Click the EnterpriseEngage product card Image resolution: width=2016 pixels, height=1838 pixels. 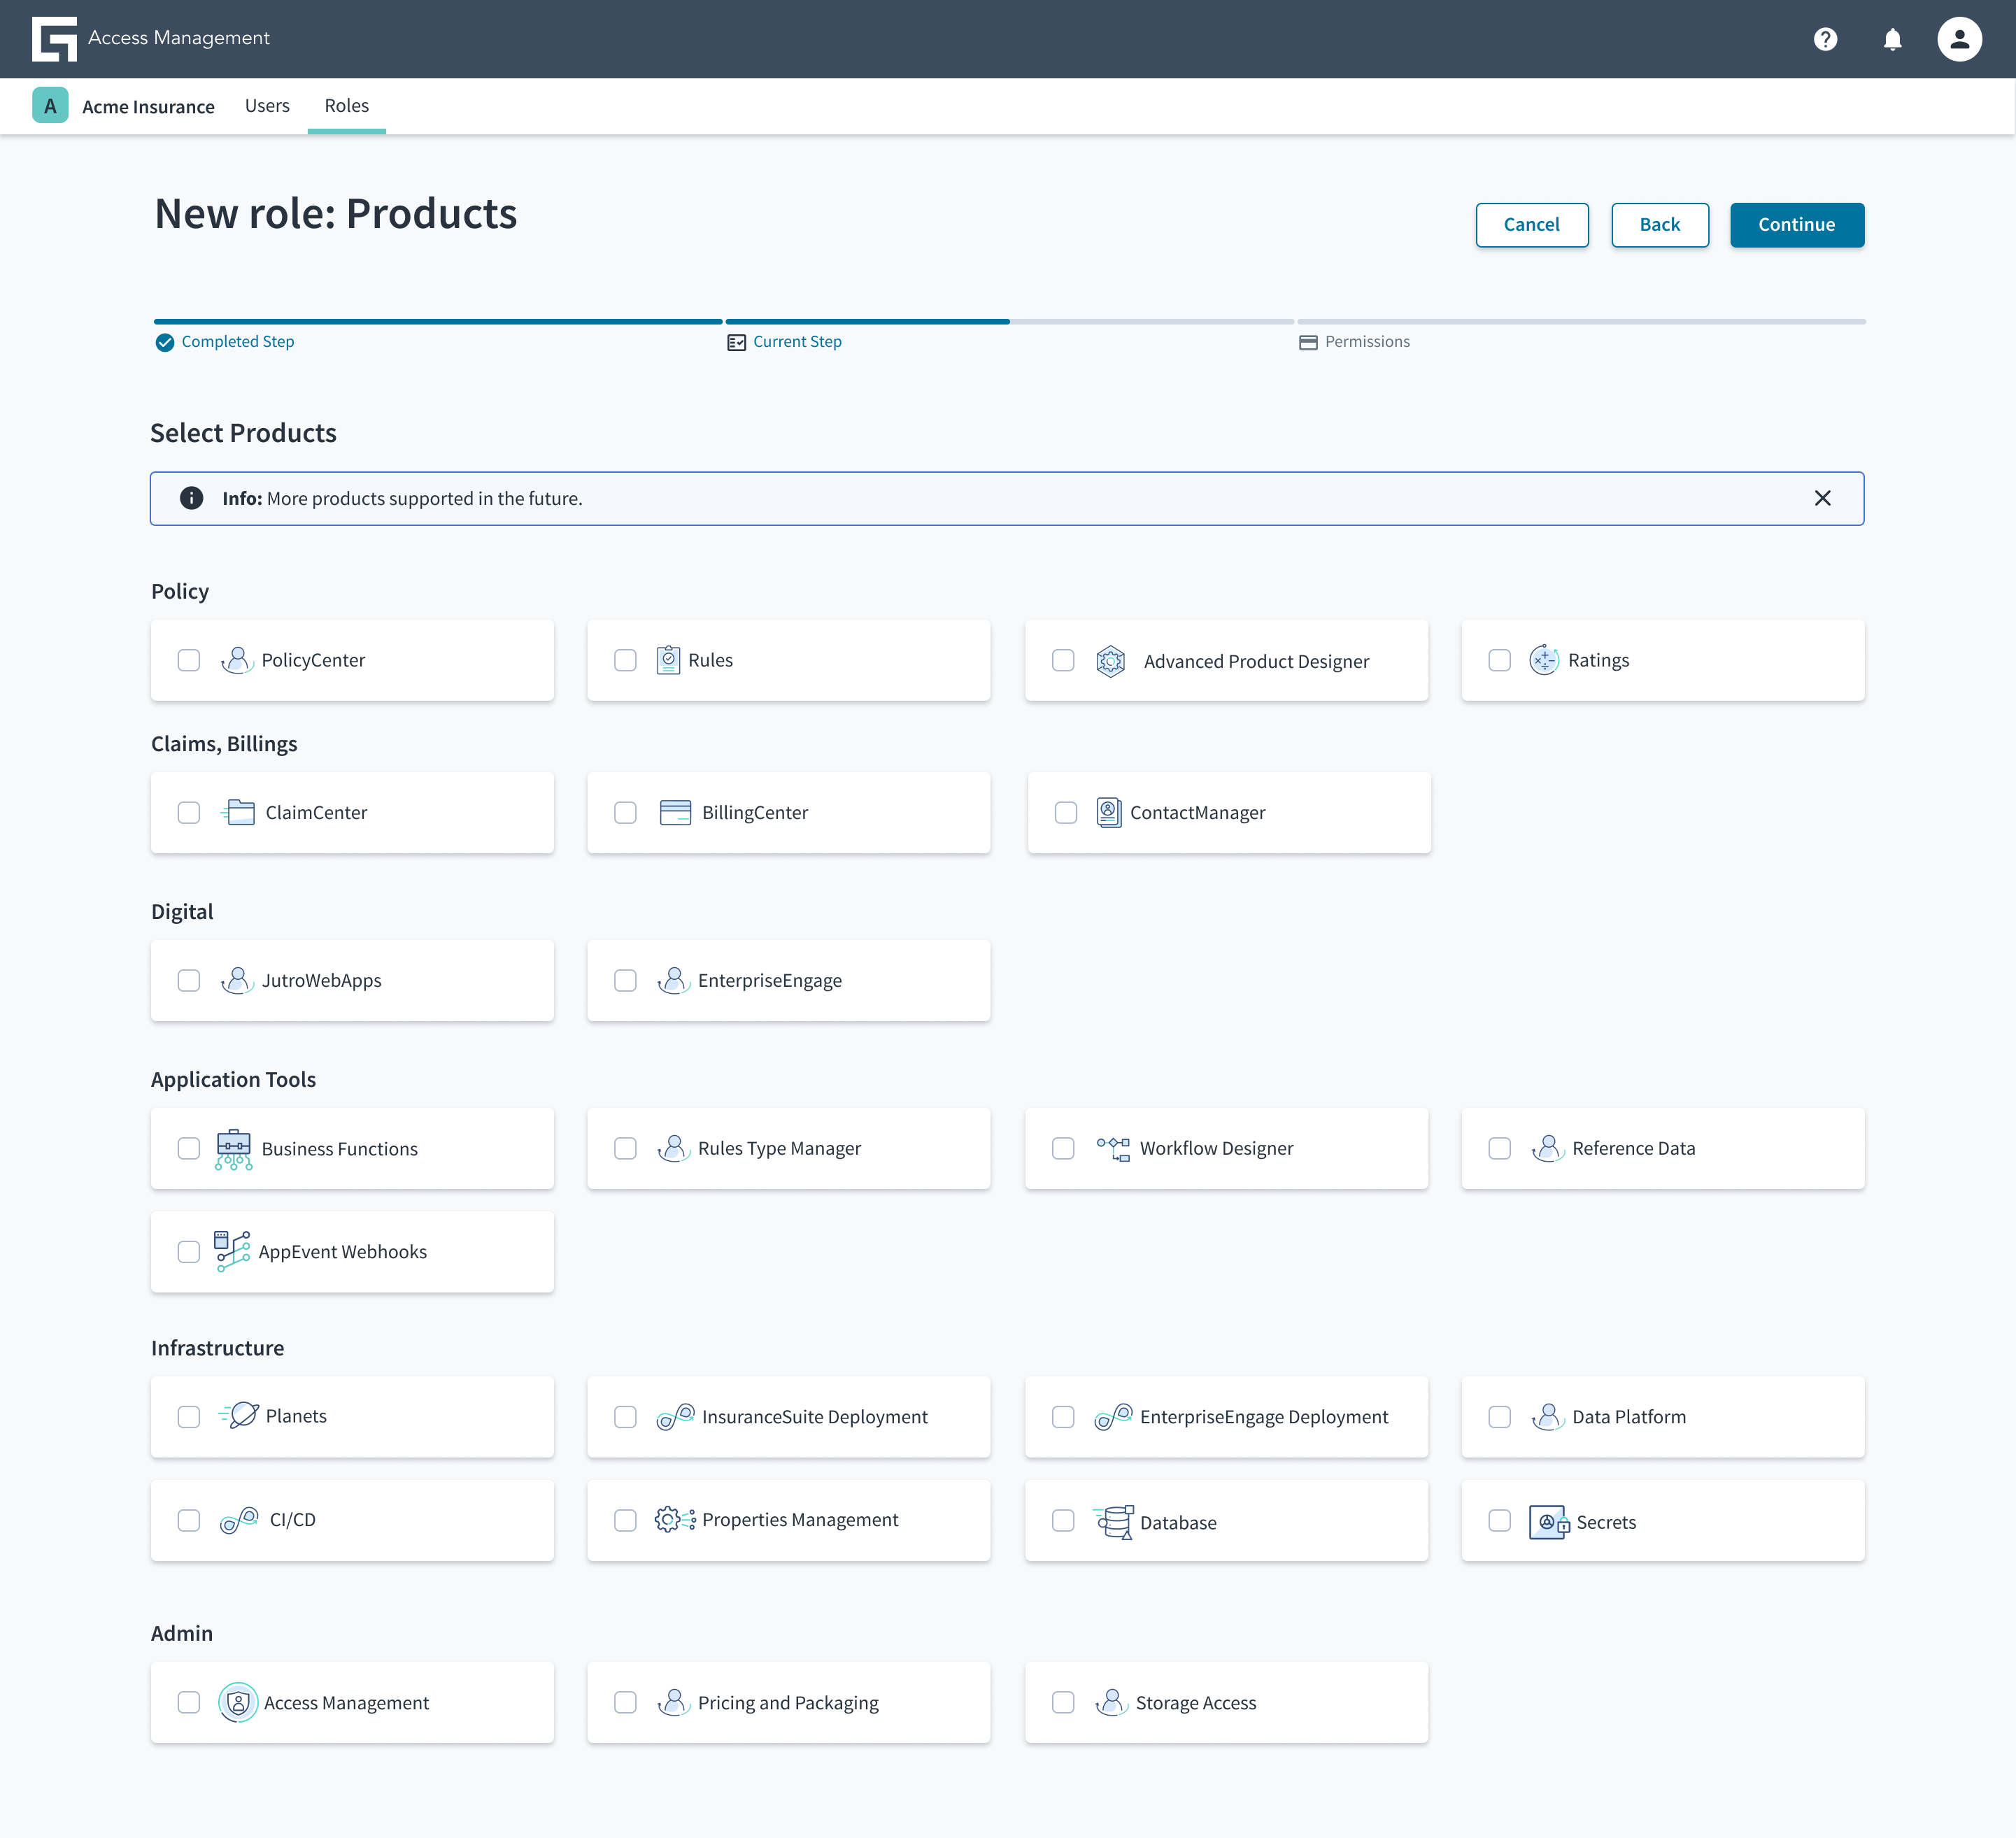tap(788, 980)
